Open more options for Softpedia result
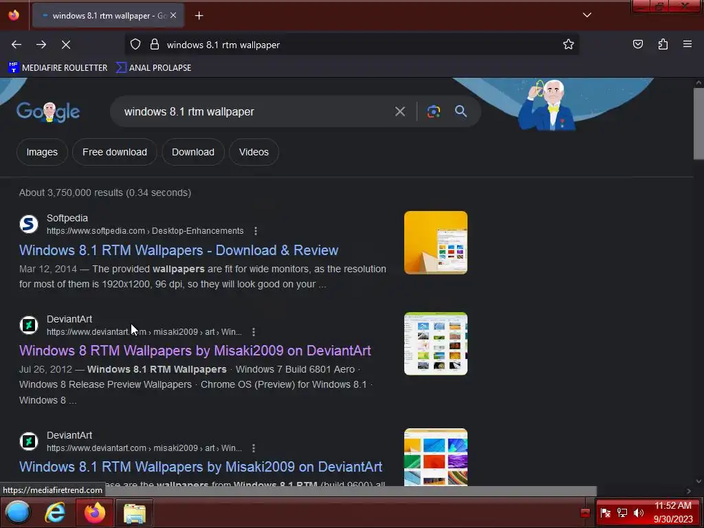 pos(256,231)
